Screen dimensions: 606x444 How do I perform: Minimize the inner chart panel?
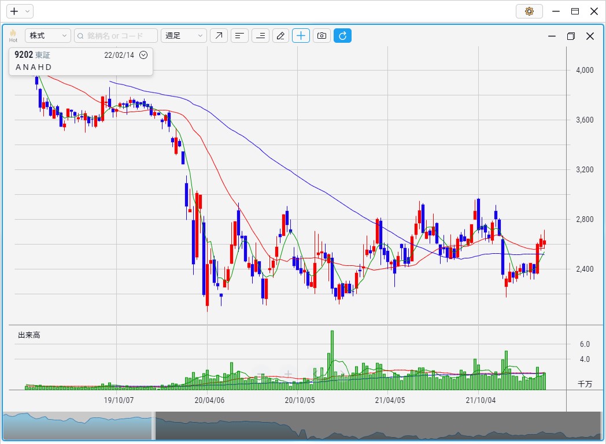click(x=552, y=36)
